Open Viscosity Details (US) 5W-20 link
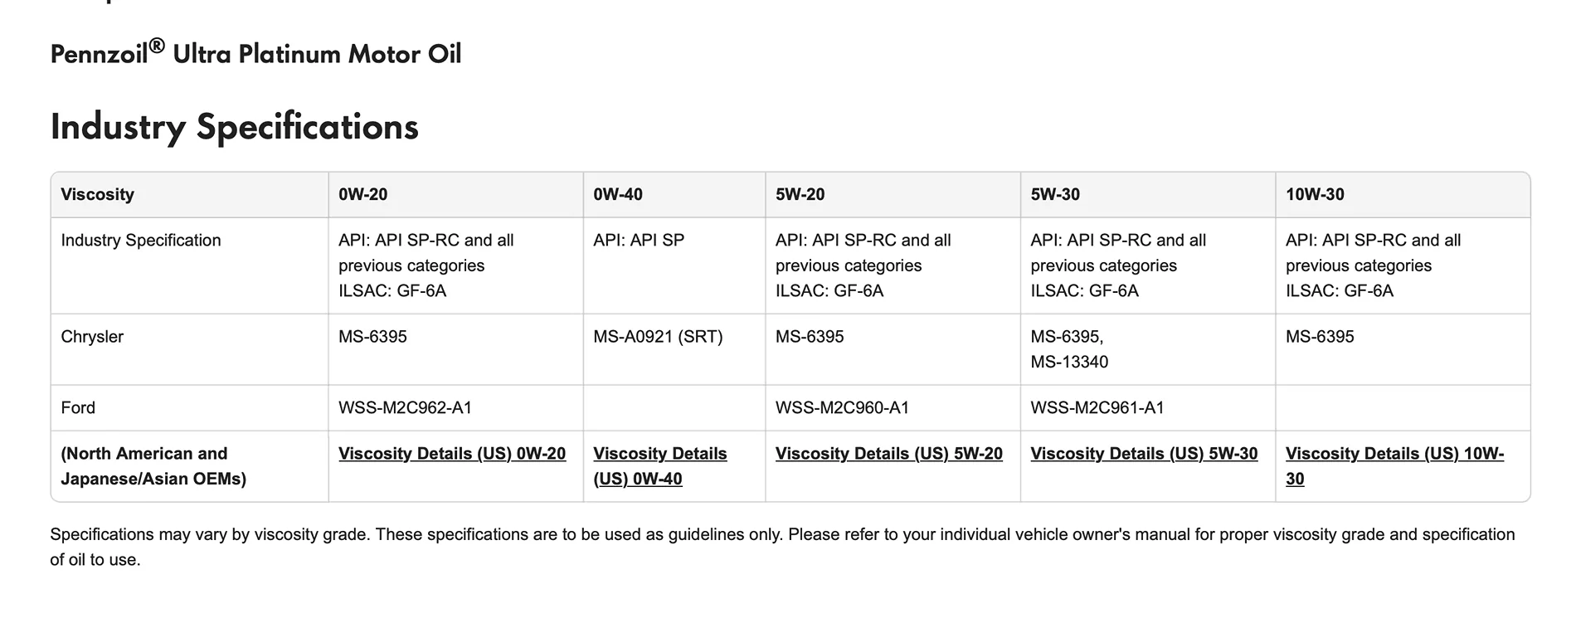The image size is (1576, 628). pyautogui.click(x=888, y=454)
